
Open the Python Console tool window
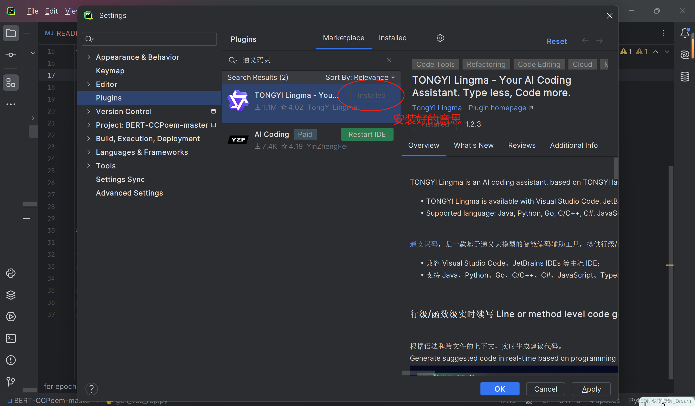click(x=11, y=273)
